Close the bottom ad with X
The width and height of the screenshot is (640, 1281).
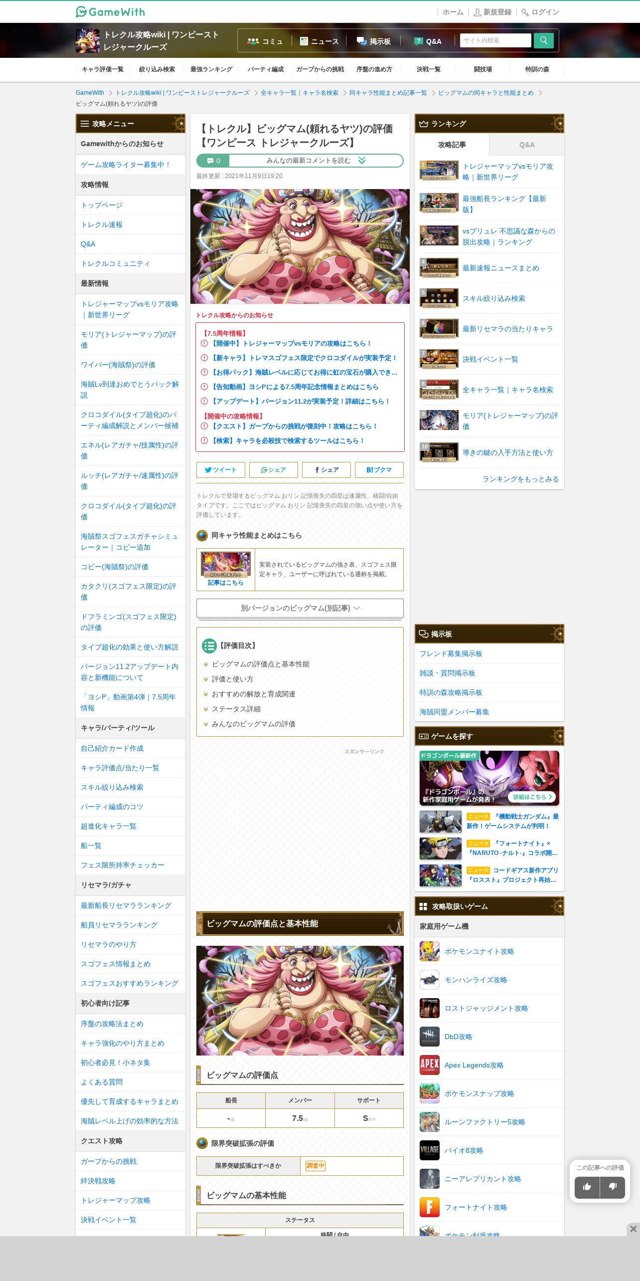[633, 1229]
